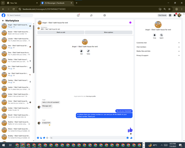The height and width of the screenshot is (148, 185).
Task: Open the Dara conversation
Action: click(16, 54)
